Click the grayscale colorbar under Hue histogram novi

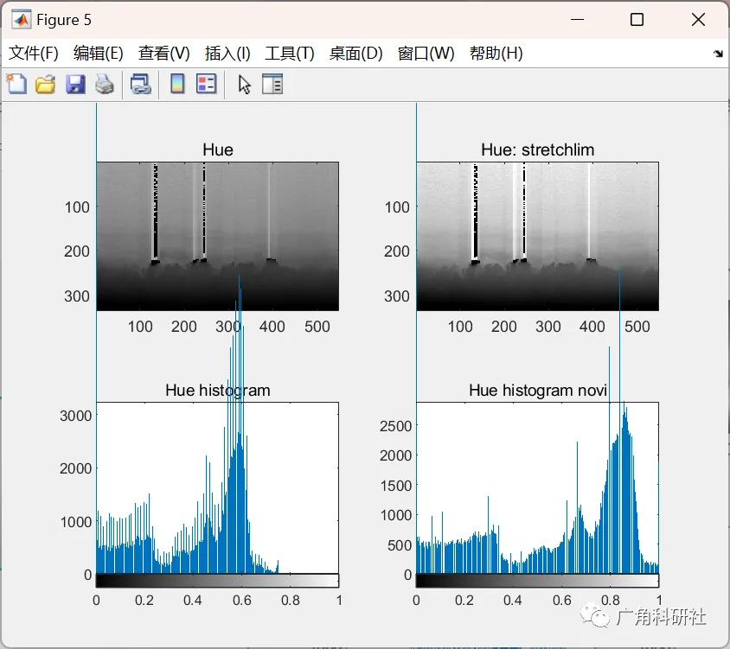tap(538, 581)
